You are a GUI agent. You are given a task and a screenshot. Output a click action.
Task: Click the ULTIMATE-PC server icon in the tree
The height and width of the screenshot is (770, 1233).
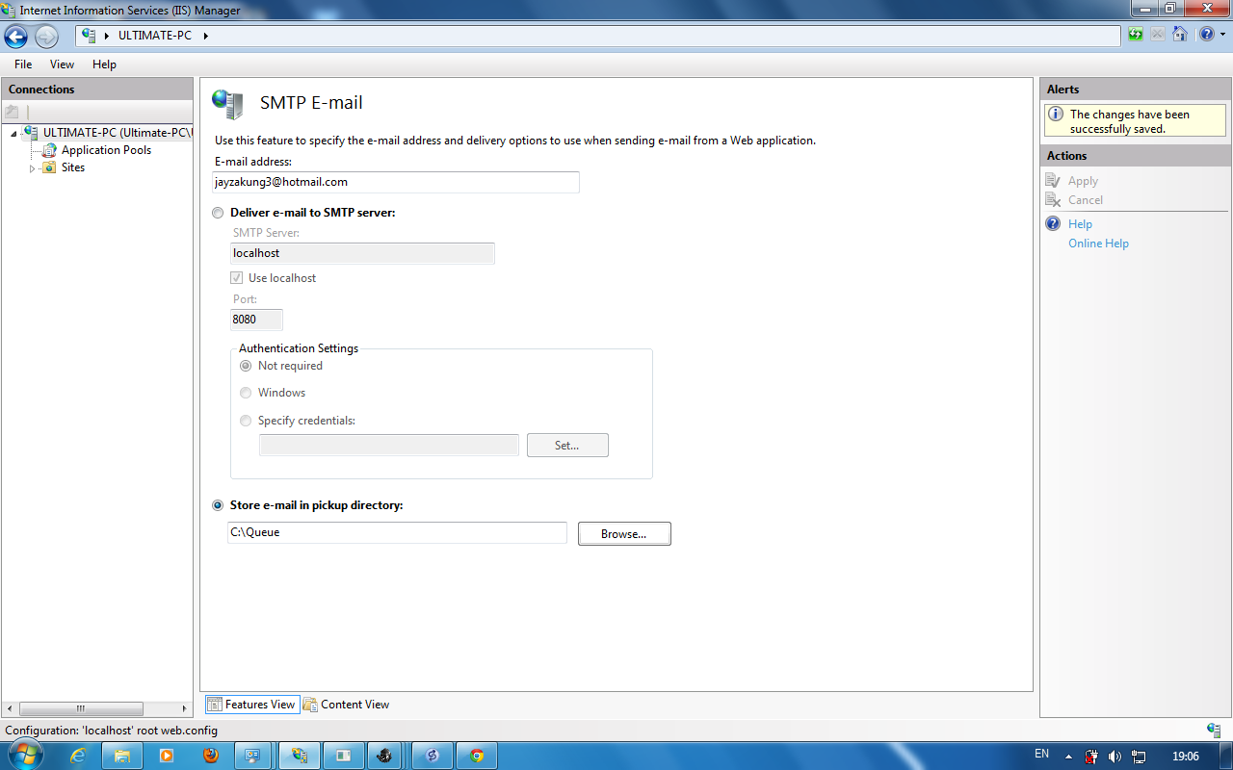click(x=31, y=133)
